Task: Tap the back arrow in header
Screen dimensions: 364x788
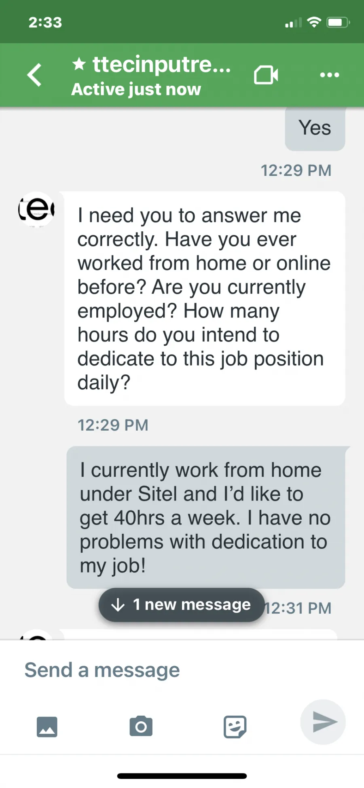Action: [34, 75]
